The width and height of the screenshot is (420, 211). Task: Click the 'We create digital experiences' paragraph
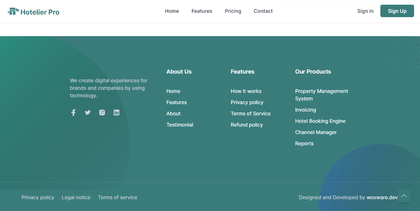click(109, 88)
